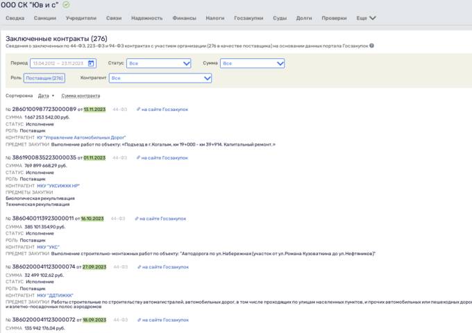
Task: Sort contracts by Сумма контракта
Action: [x=81, y=96]
